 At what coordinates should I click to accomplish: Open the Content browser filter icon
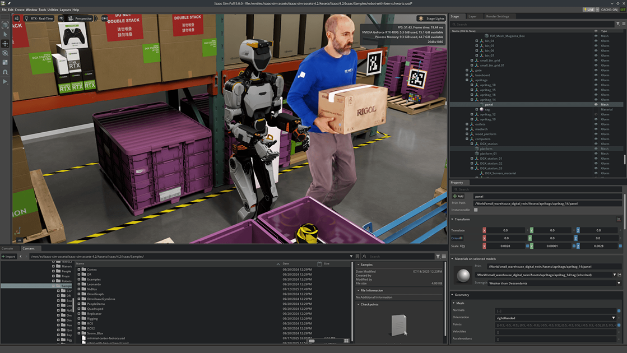[x=438, y=256]
